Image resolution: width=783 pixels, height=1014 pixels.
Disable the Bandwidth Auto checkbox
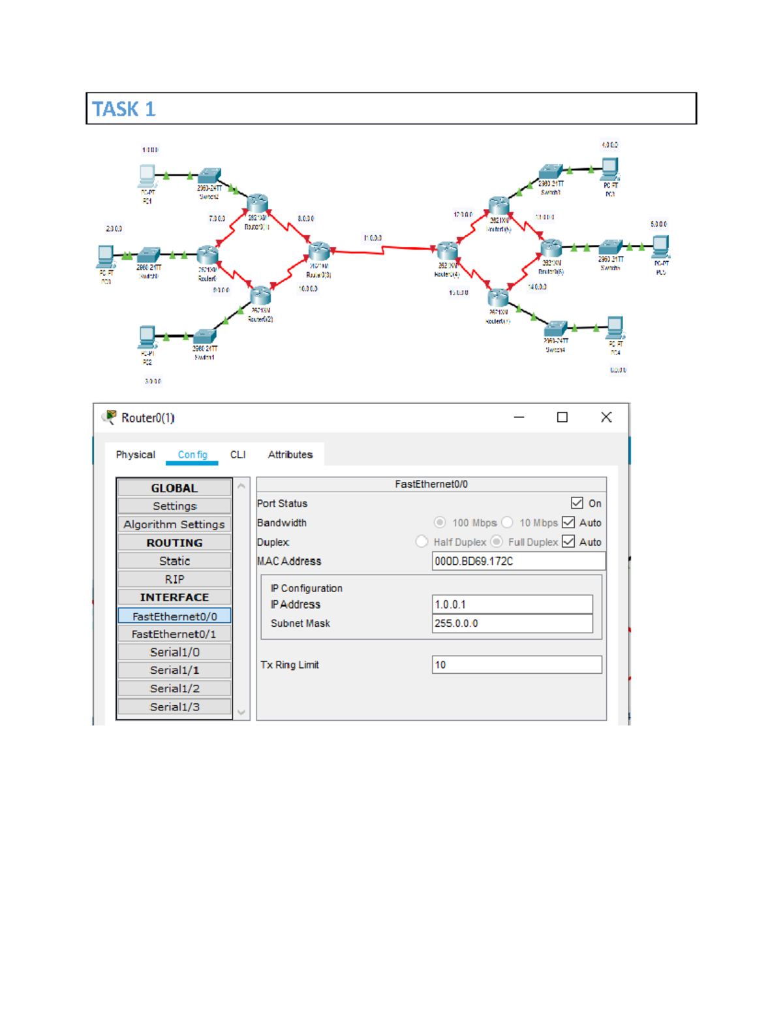[567, 522]
